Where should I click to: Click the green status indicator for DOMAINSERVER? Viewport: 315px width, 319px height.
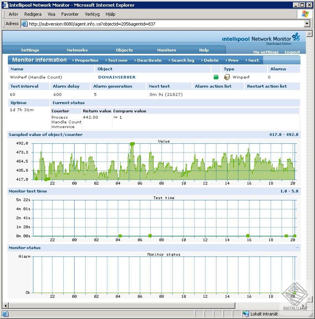[216, 77]
